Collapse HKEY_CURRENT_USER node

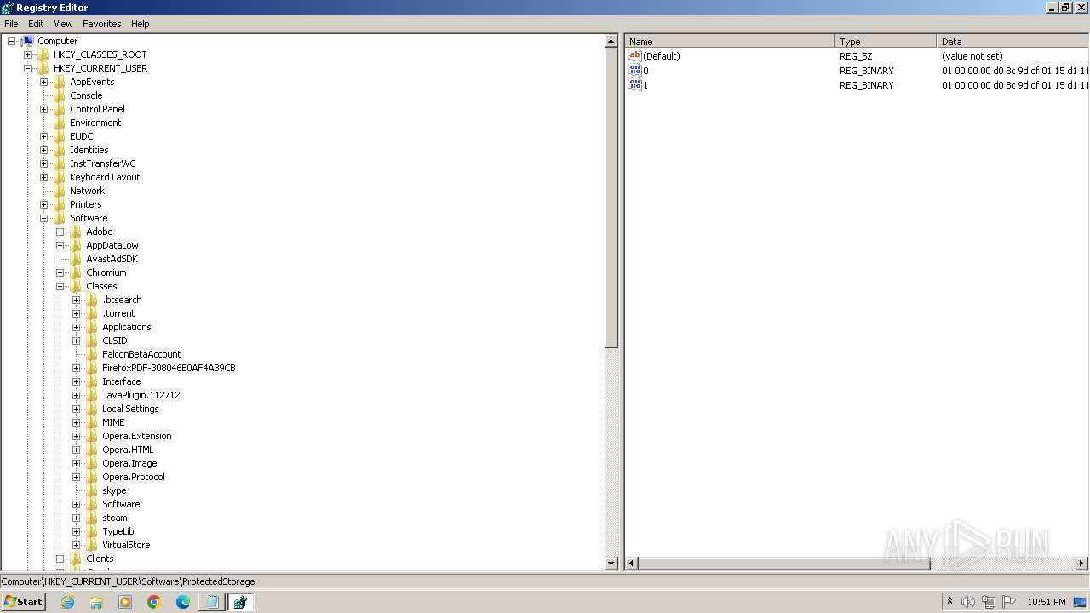click(28, 68)
